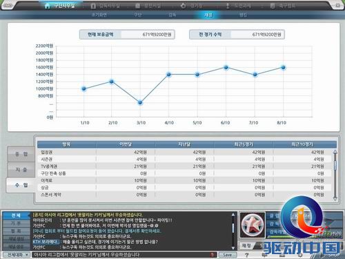Click the down arrow on the table scrollbar

point(335,198)
